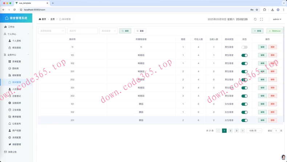Image resolution: width=287 pixels, height=162 pixels.
Task: Go to page 2 in pagination
Action: click(230, 130)
